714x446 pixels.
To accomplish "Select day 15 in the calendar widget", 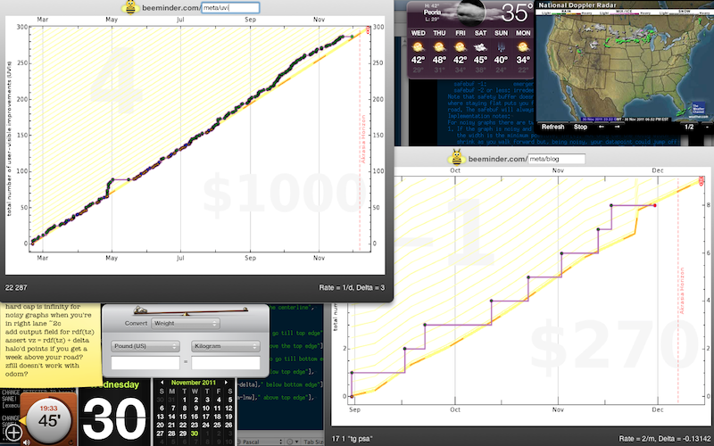I will coord(183,417).
